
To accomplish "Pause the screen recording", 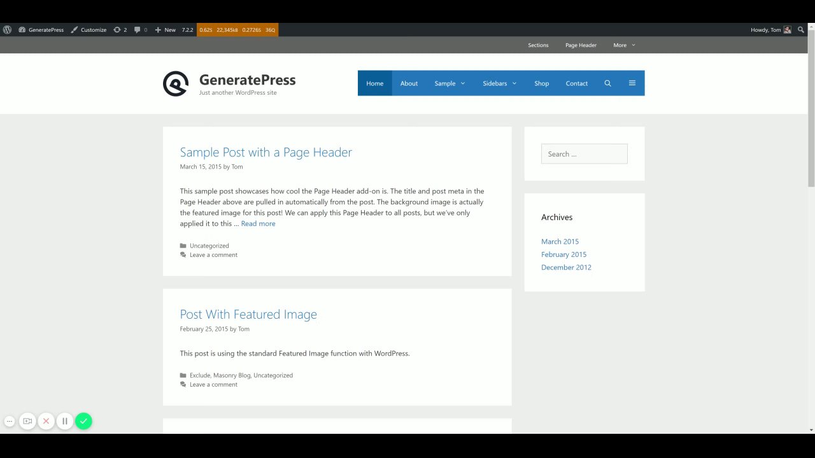I will click(x=64, y=421).
